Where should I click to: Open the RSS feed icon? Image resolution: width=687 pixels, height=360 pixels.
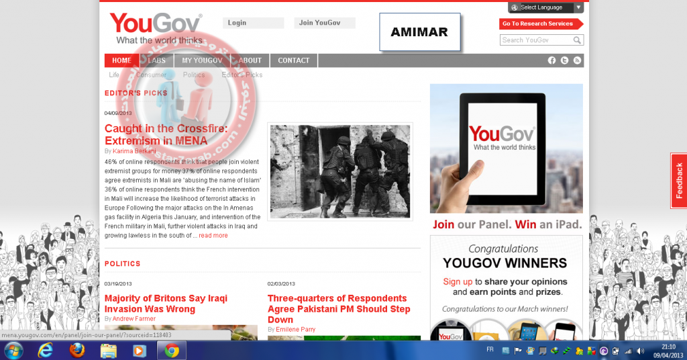tap(577, 60)
